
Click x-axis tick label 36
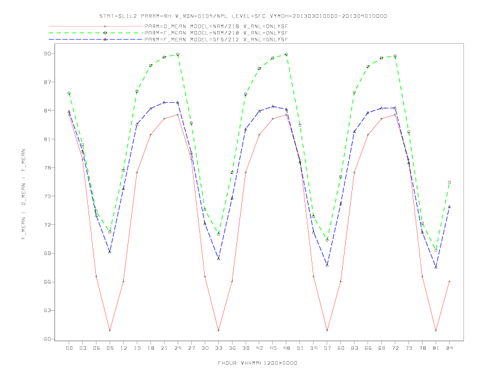point(232,348)
